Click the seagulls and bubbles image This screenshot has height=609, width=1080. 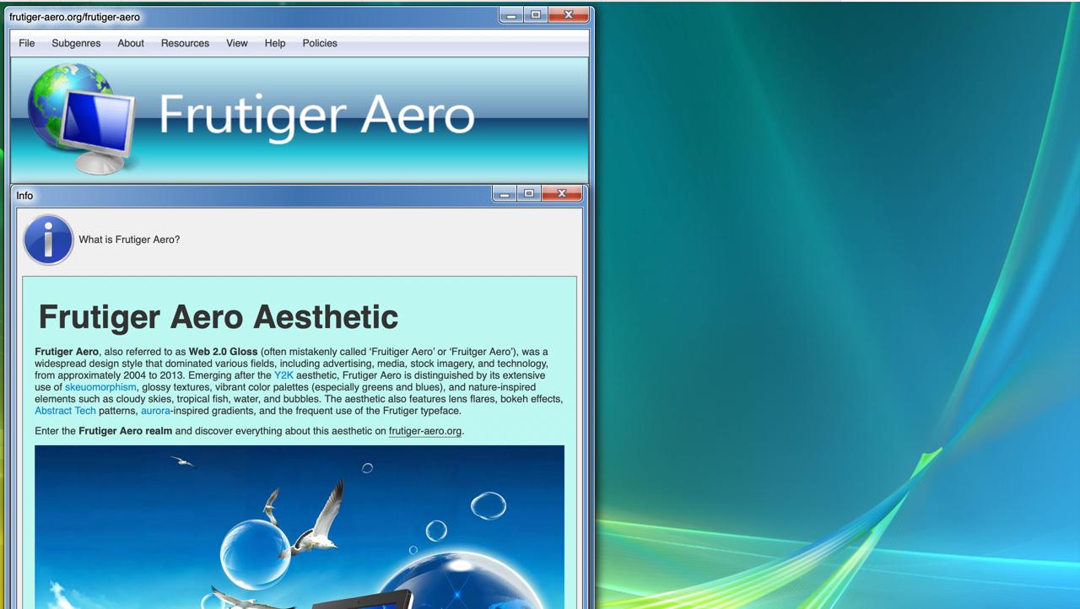pyautogui.click(x=300, y=527)
